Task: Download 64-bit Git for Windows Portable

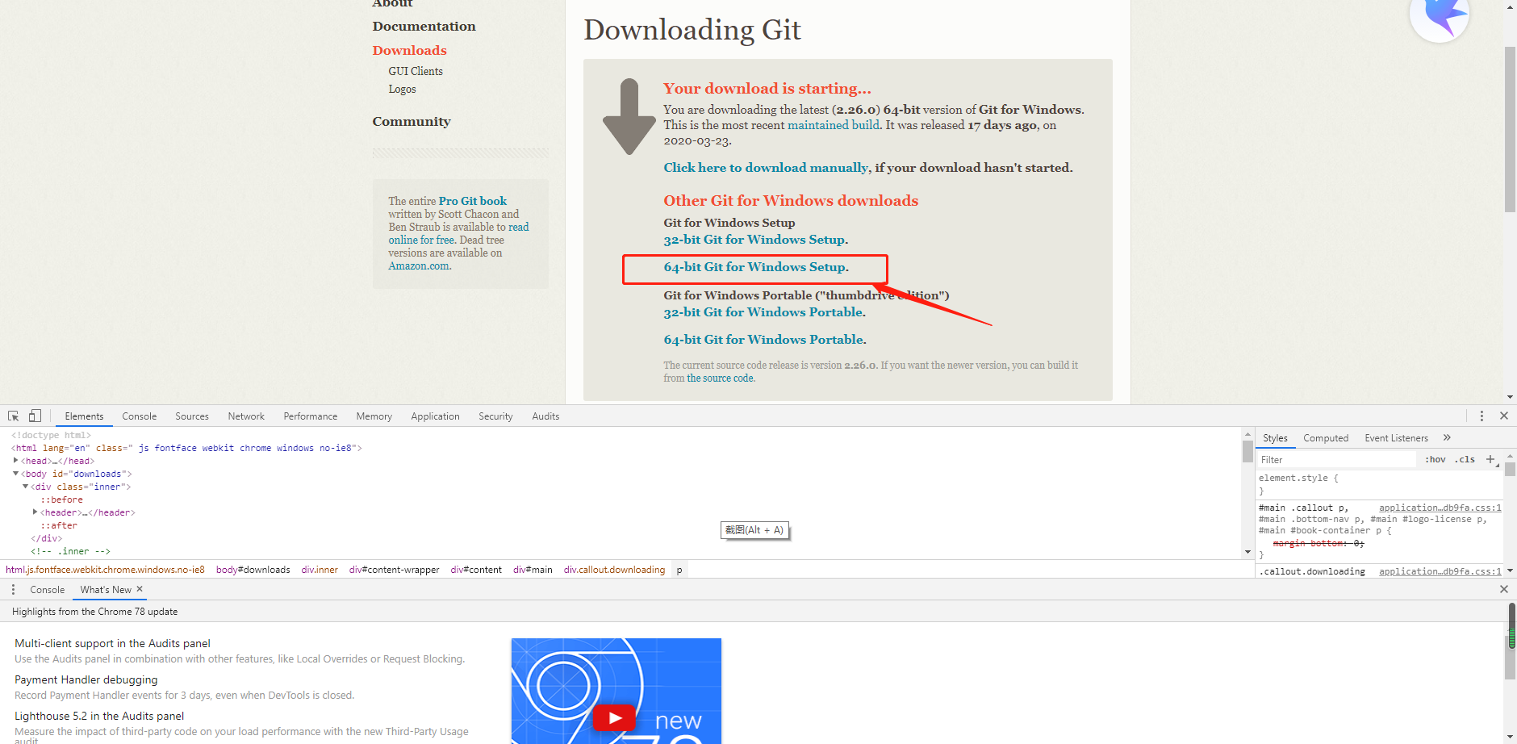Action: (x=764, y=340)
